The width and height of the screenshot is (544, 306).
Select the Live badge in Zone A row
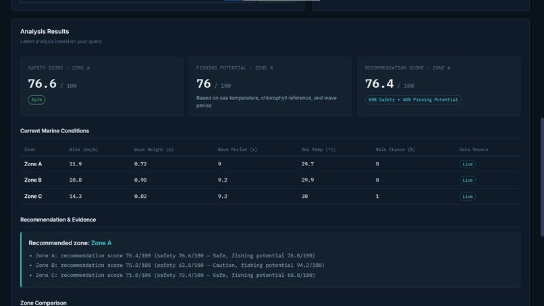(467, 164)
